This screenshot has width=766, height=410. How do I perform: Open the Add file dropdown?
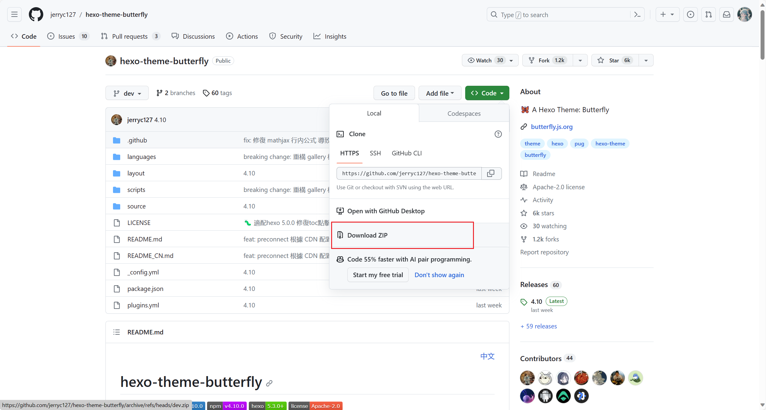pos(440,93)
